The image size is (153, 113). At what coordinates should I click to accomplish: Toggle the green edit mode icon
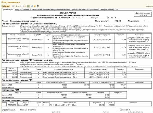28,6
